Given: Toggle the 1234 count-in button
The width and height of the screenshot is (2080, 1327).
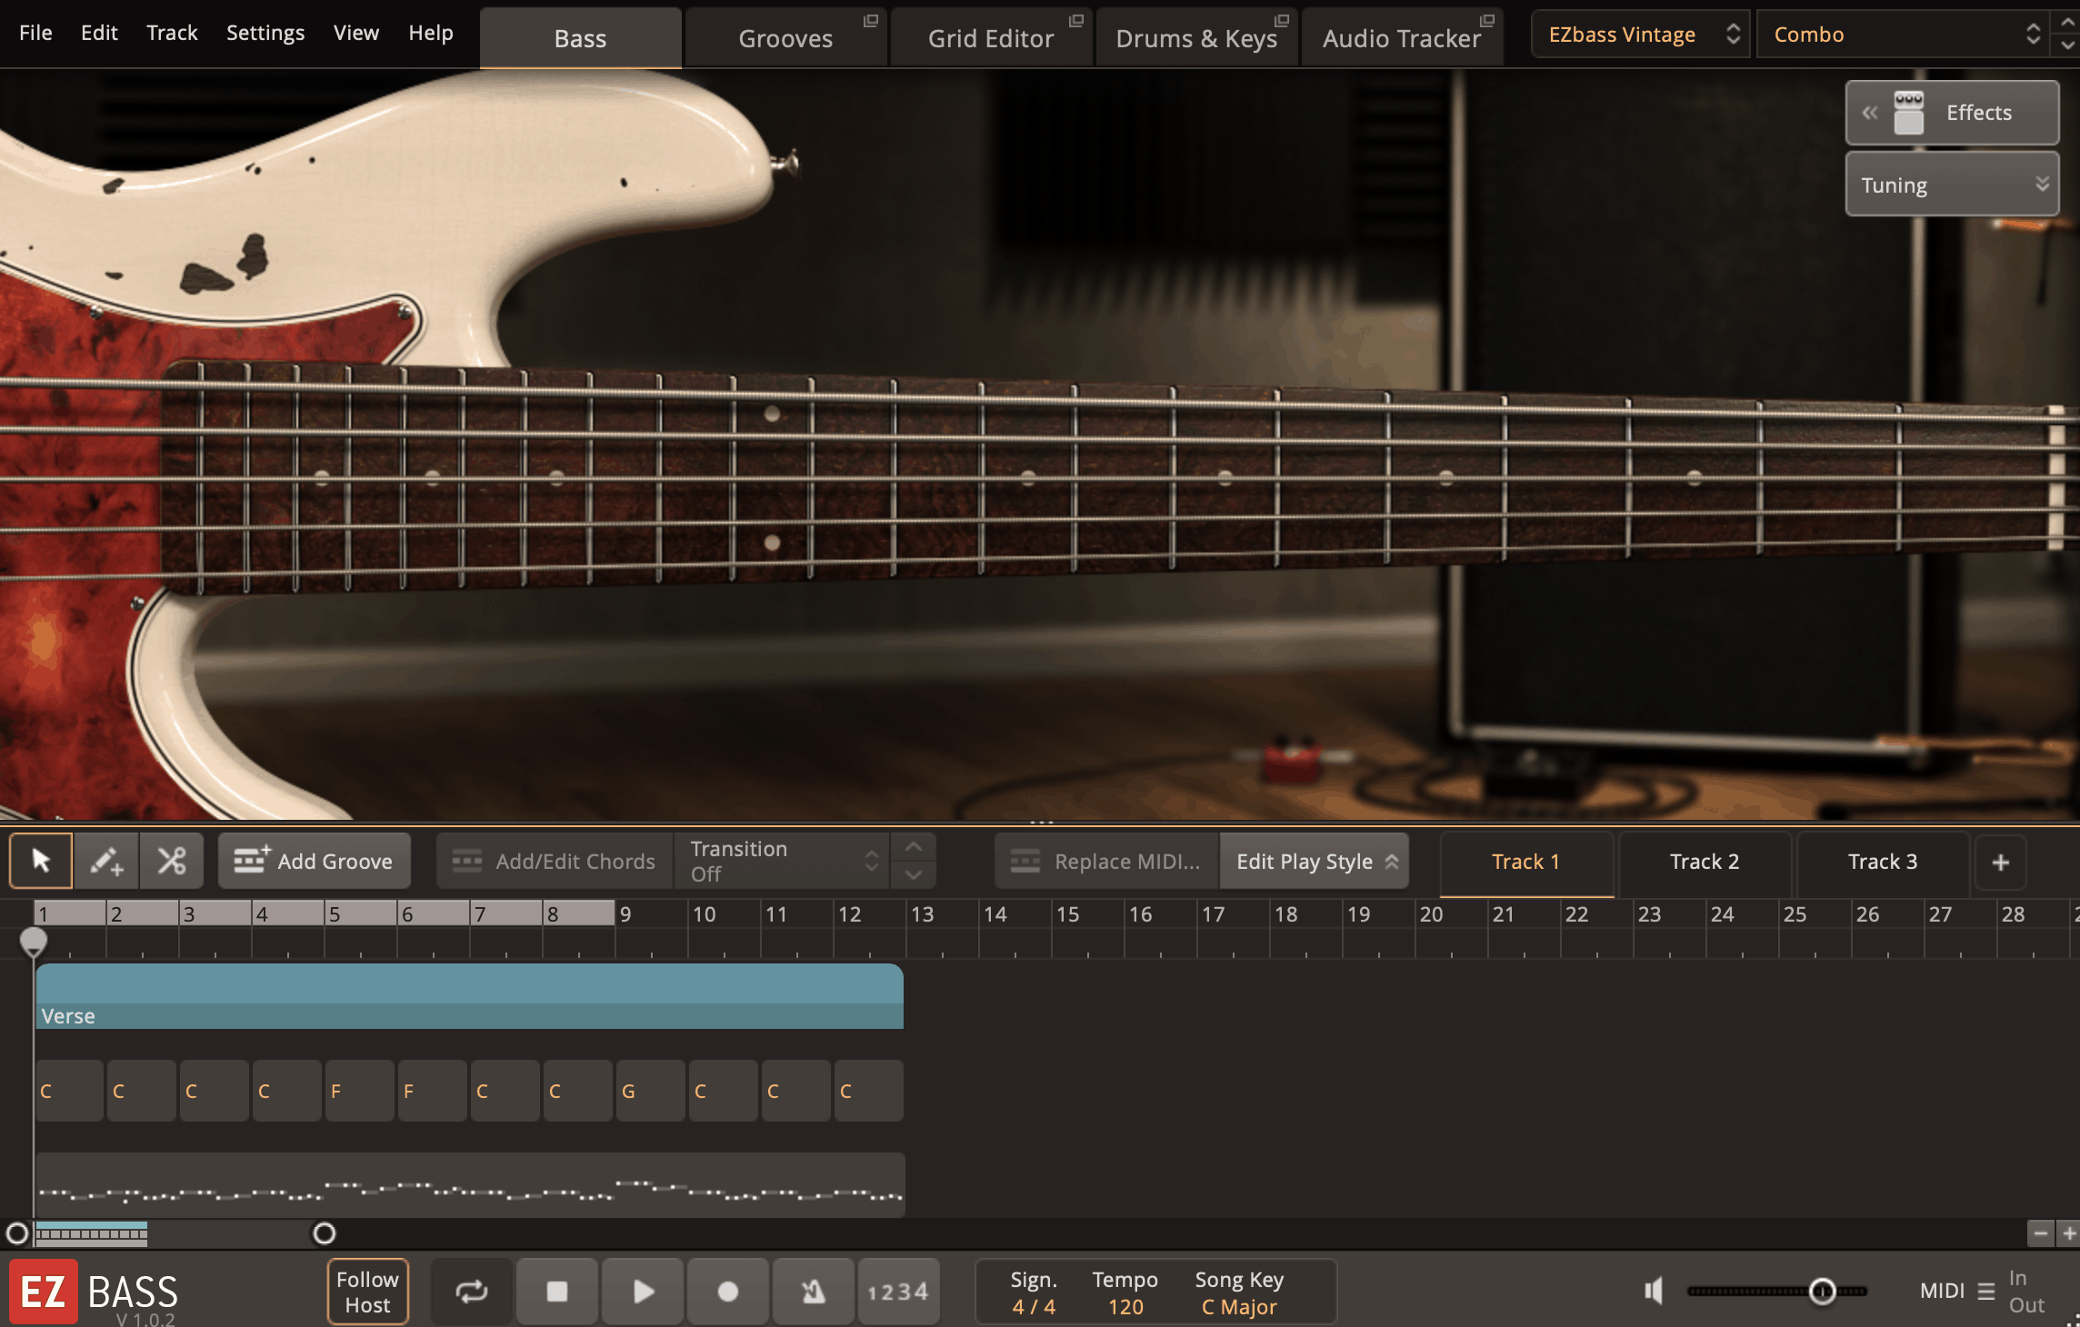Looking at the screenshot, I should [x=897, y=1292].
